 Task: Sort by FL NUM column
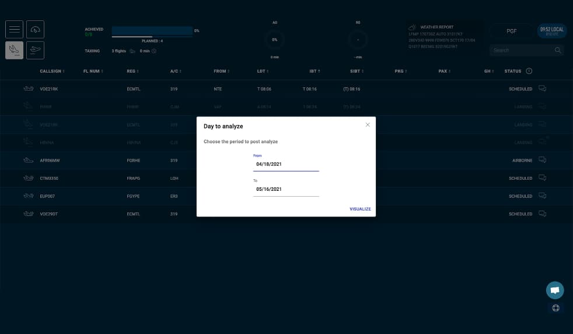tap(93, 72)
